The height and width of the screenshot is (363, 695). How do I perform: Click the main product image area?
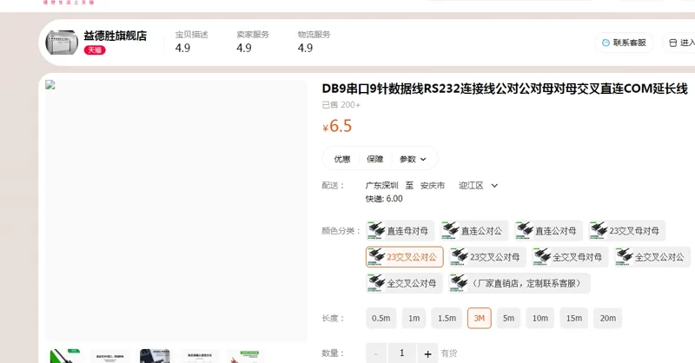coord(176,210)
